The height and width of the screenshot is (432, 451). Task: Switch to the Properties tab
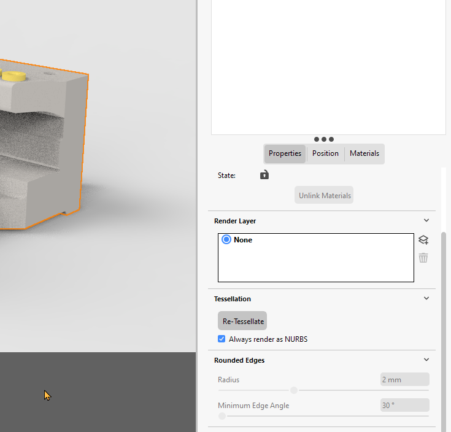click(285, 153)
